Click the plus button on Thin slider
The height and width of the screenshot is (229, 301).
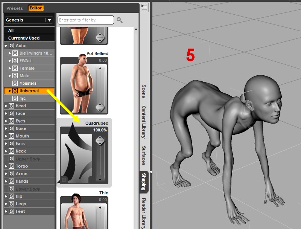pos(100,208)
